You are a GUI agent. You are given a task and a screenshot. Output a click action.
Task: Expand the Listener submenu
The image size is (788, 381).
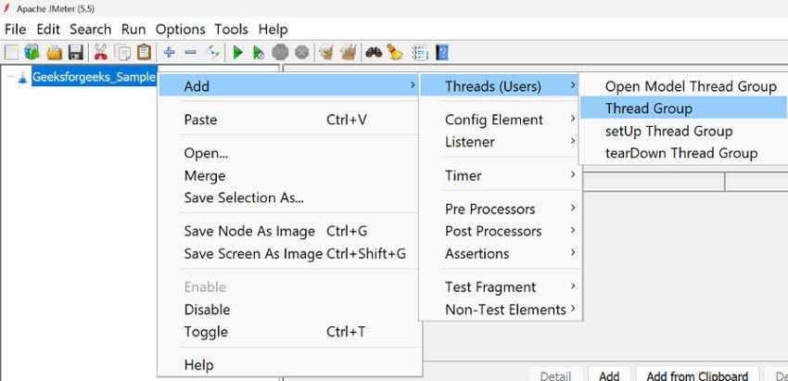coord(470,142)
